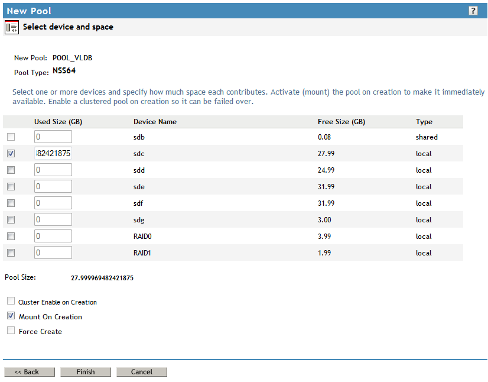This screenshot has height=382, width=488.
Task: Go back with the << Back button
Action: (x=30, y=372)
